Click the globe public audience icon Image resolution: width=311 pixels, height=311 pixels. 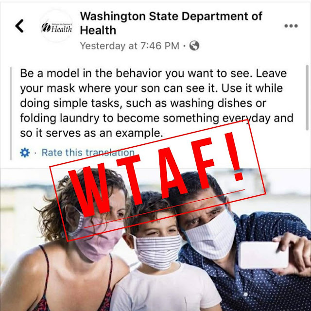pyautogui.click(x=194, y=46)
